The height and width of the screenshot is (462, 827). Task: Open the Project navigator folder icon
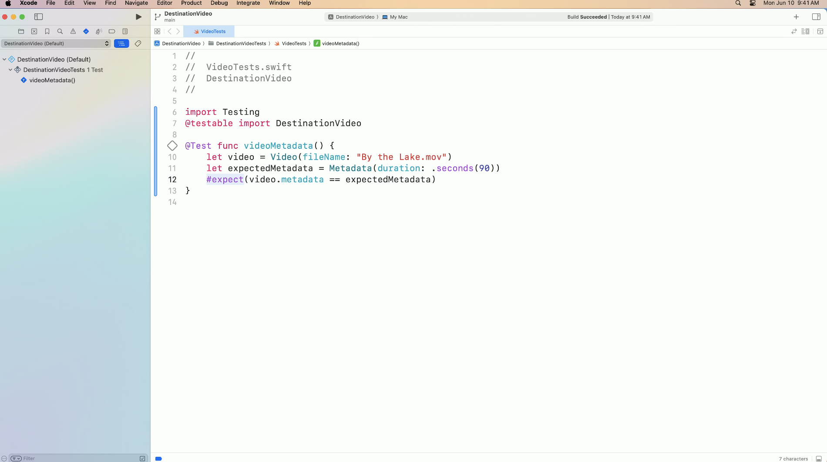[x=21, y=31]
